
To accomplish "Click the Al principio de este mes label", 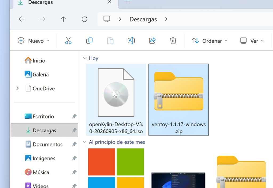I will point(117,142).
